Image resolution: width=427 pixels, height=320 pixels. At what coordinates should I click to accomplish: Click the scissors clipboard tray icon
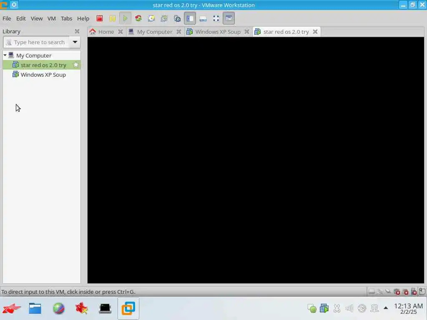click(337, 308)
